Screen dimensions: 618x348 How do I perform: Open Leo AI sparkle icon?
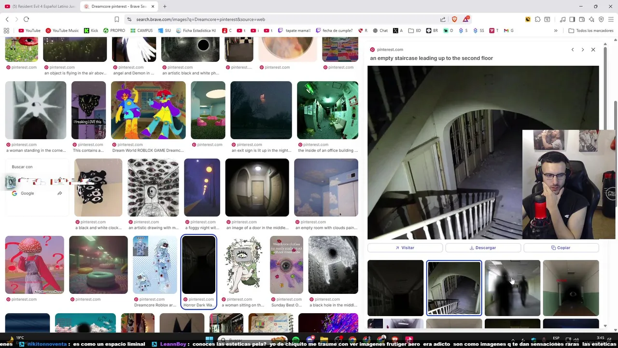coord(591,19)
